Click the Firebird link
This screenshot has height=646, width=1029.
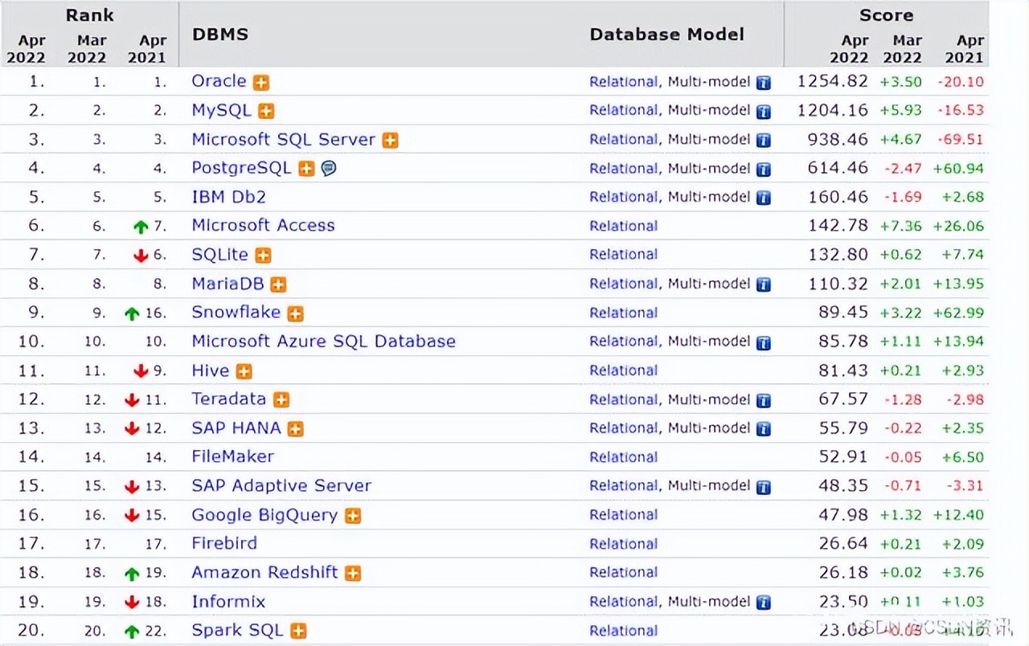(x=224, y=543)
